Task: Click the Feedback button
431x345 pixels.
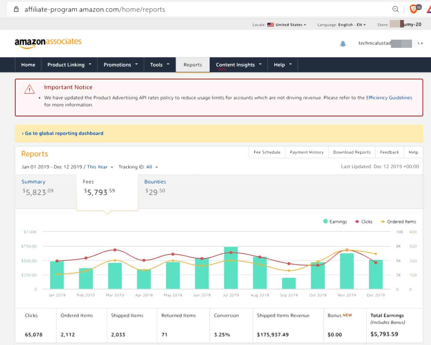Action: (x=389, y=152)
